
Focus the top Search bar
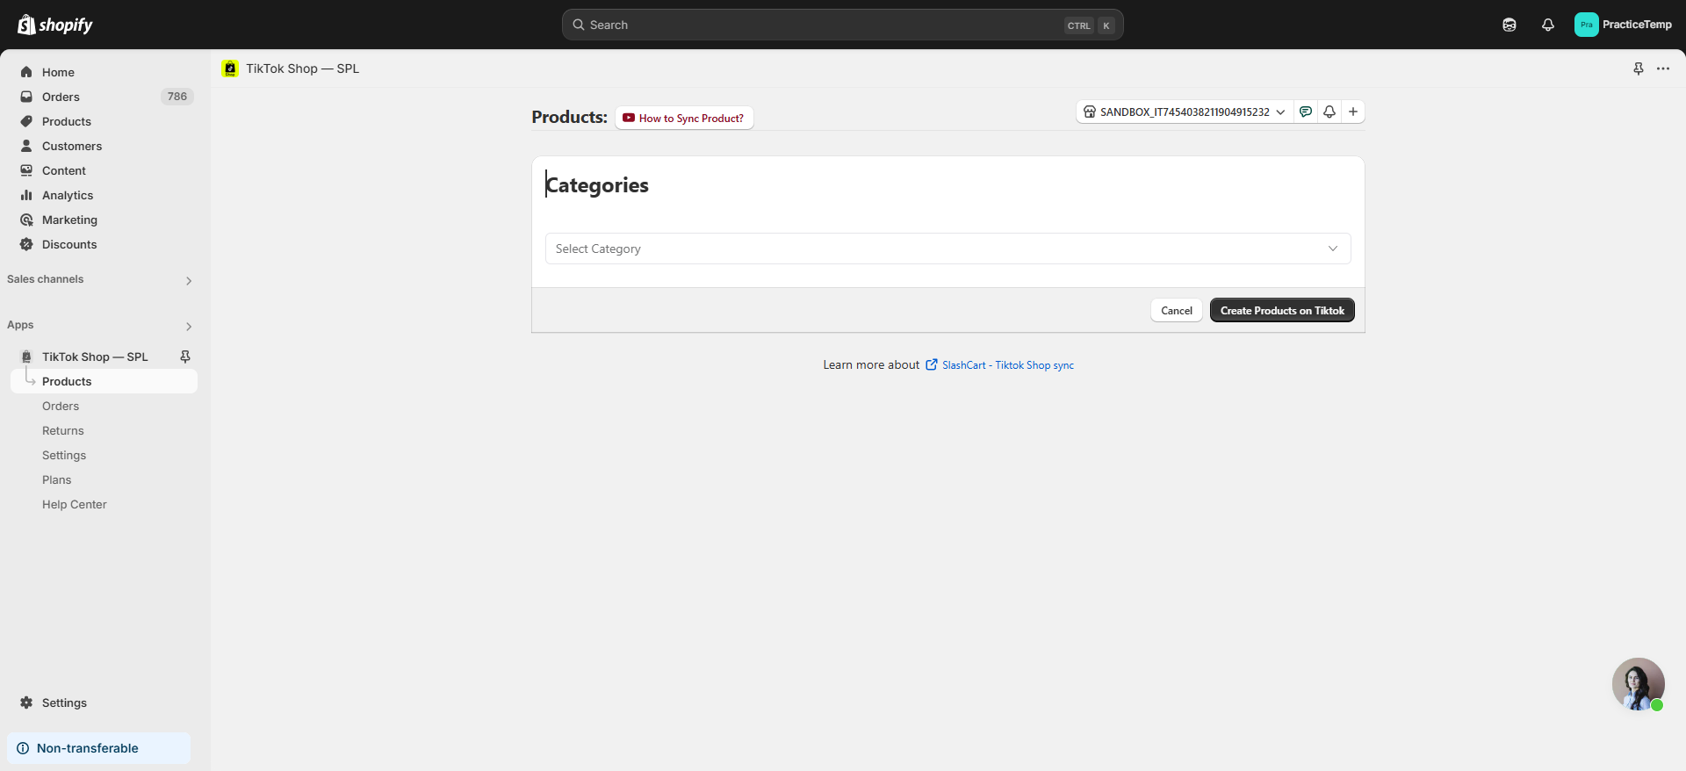pyautogui.click(x=843, y=25)
